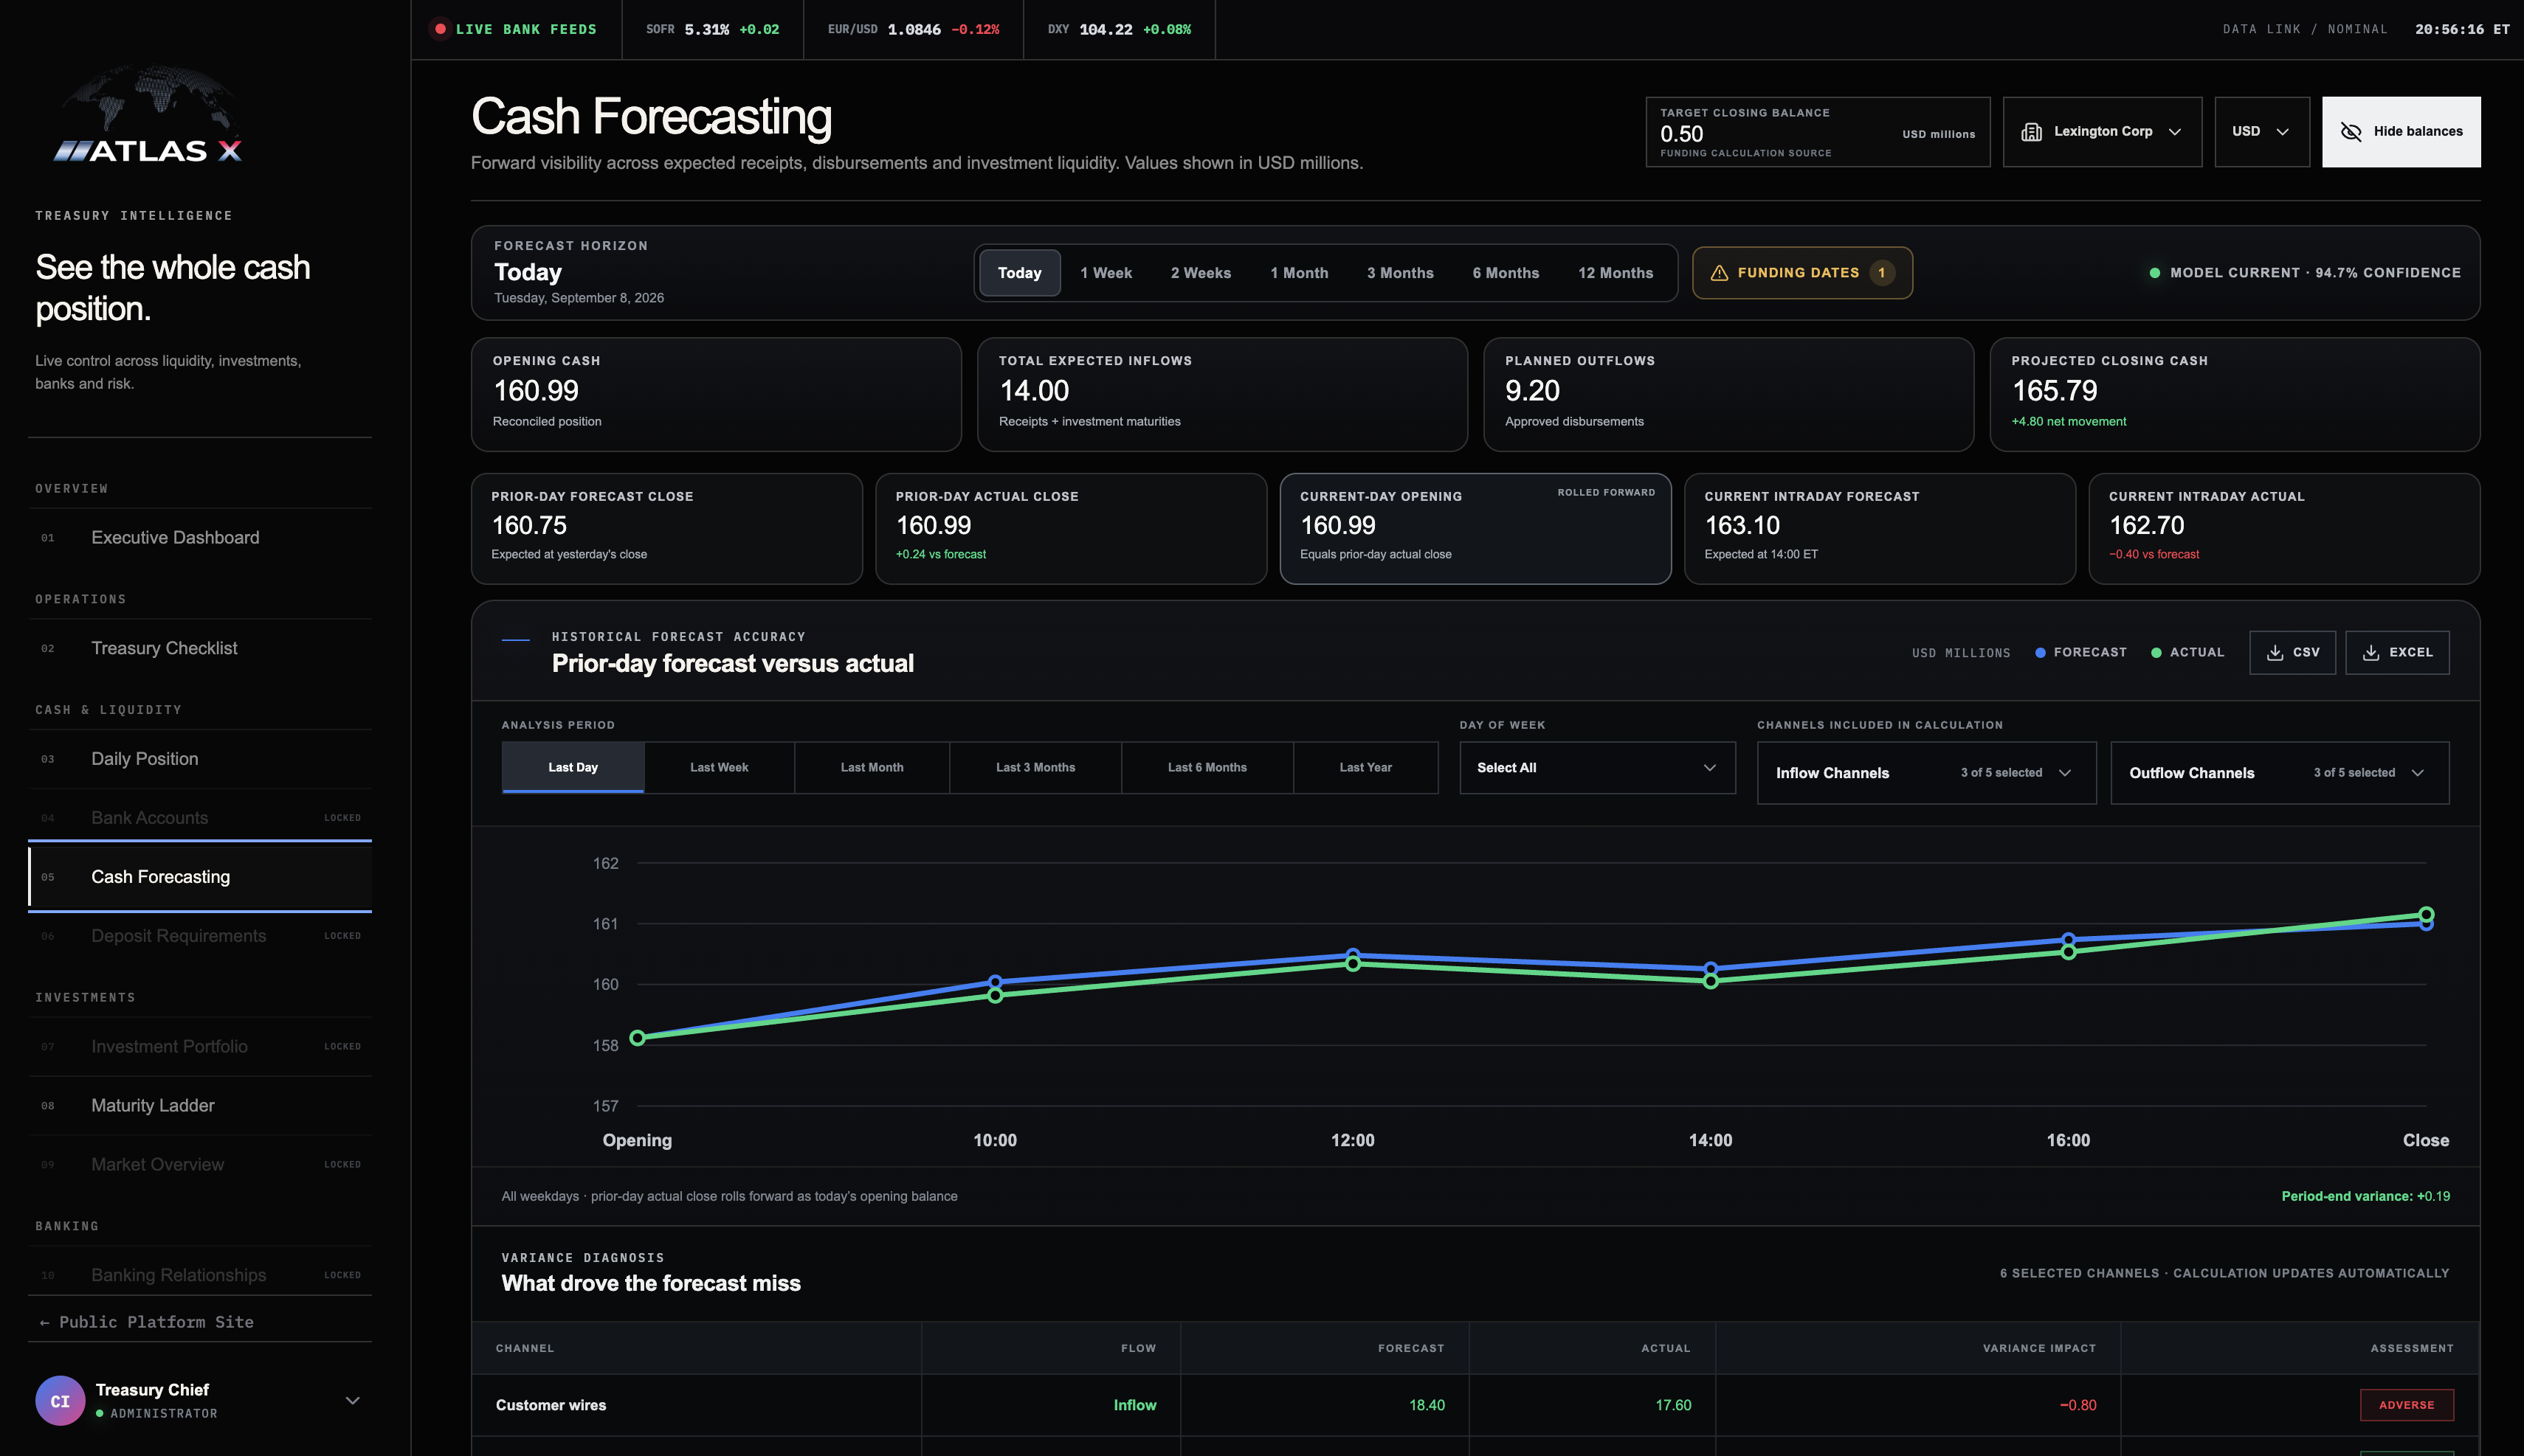Expand the Outflow Channels selector

pyautogui.click(x=2279, y=772)
